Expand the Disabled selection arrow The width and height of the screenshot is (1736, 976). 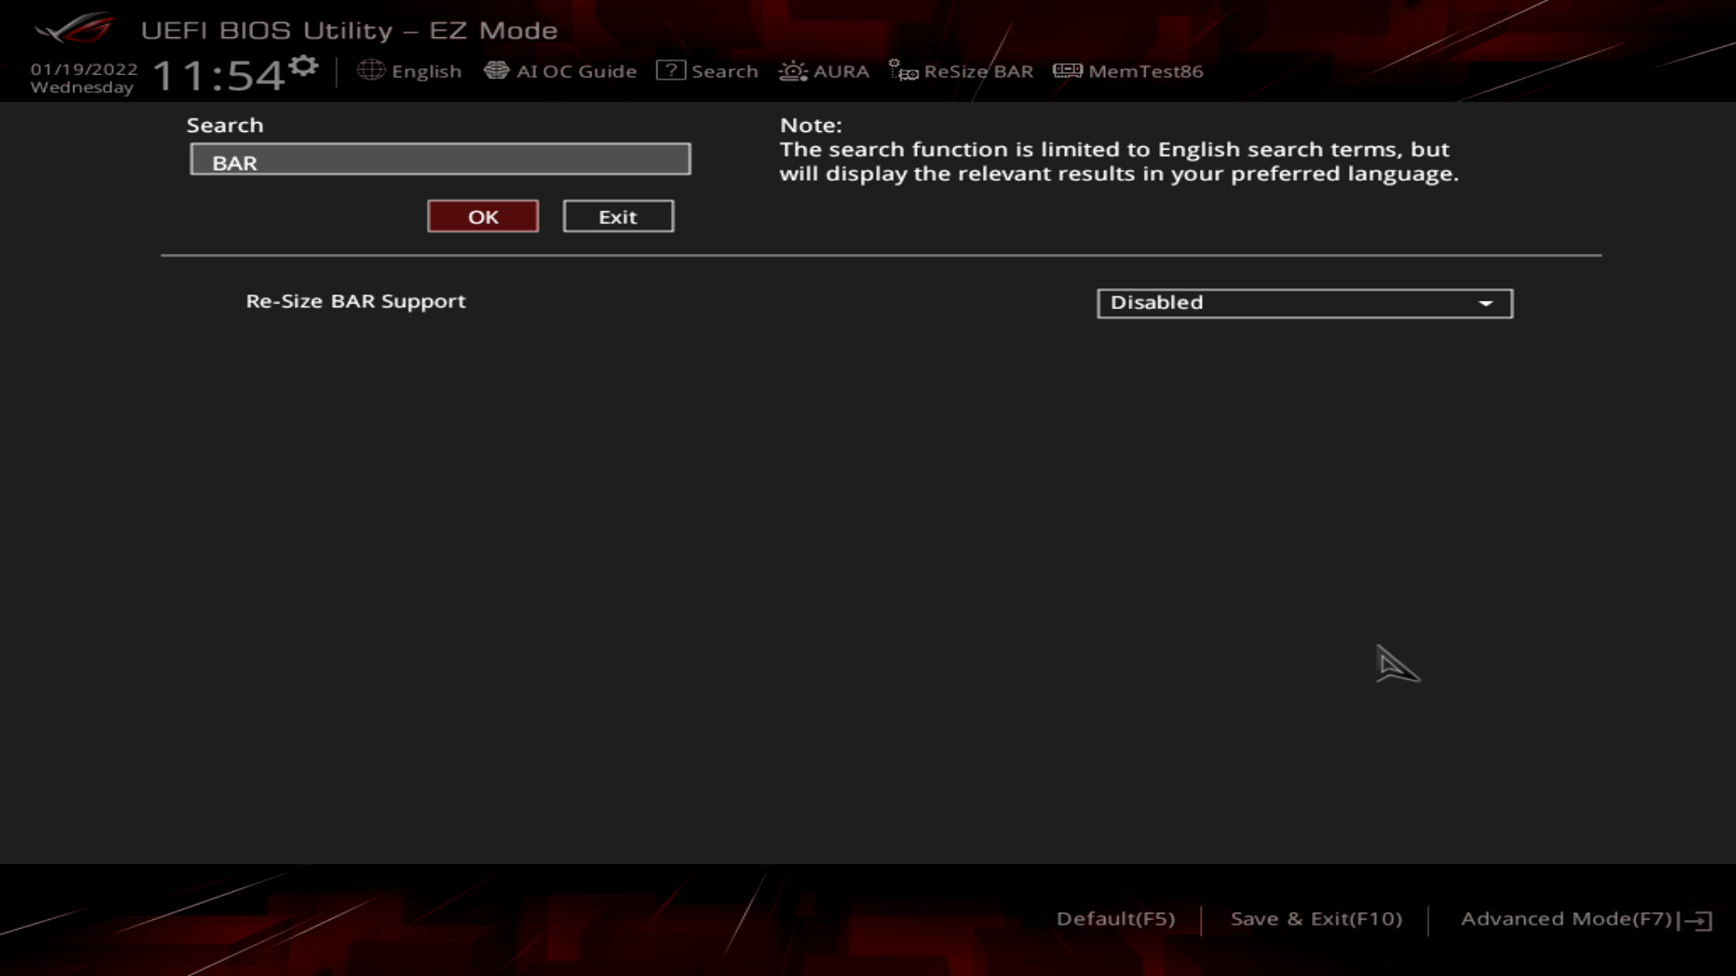click(1487, 304)
